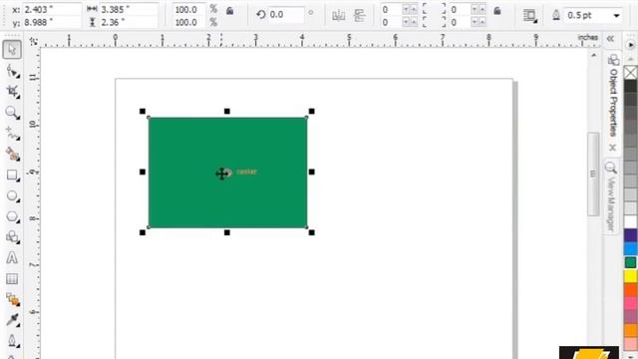
Task: Click the ruler origin icon
Action: 33,41
